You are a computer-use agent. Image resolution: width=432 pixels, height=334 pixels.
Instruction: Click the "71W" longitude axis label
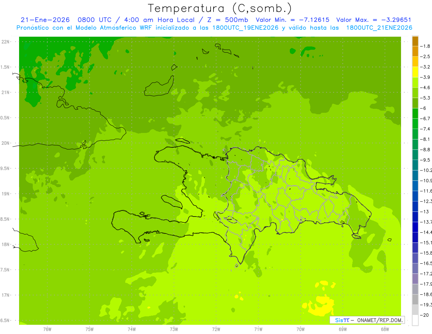tap(258, 329)
